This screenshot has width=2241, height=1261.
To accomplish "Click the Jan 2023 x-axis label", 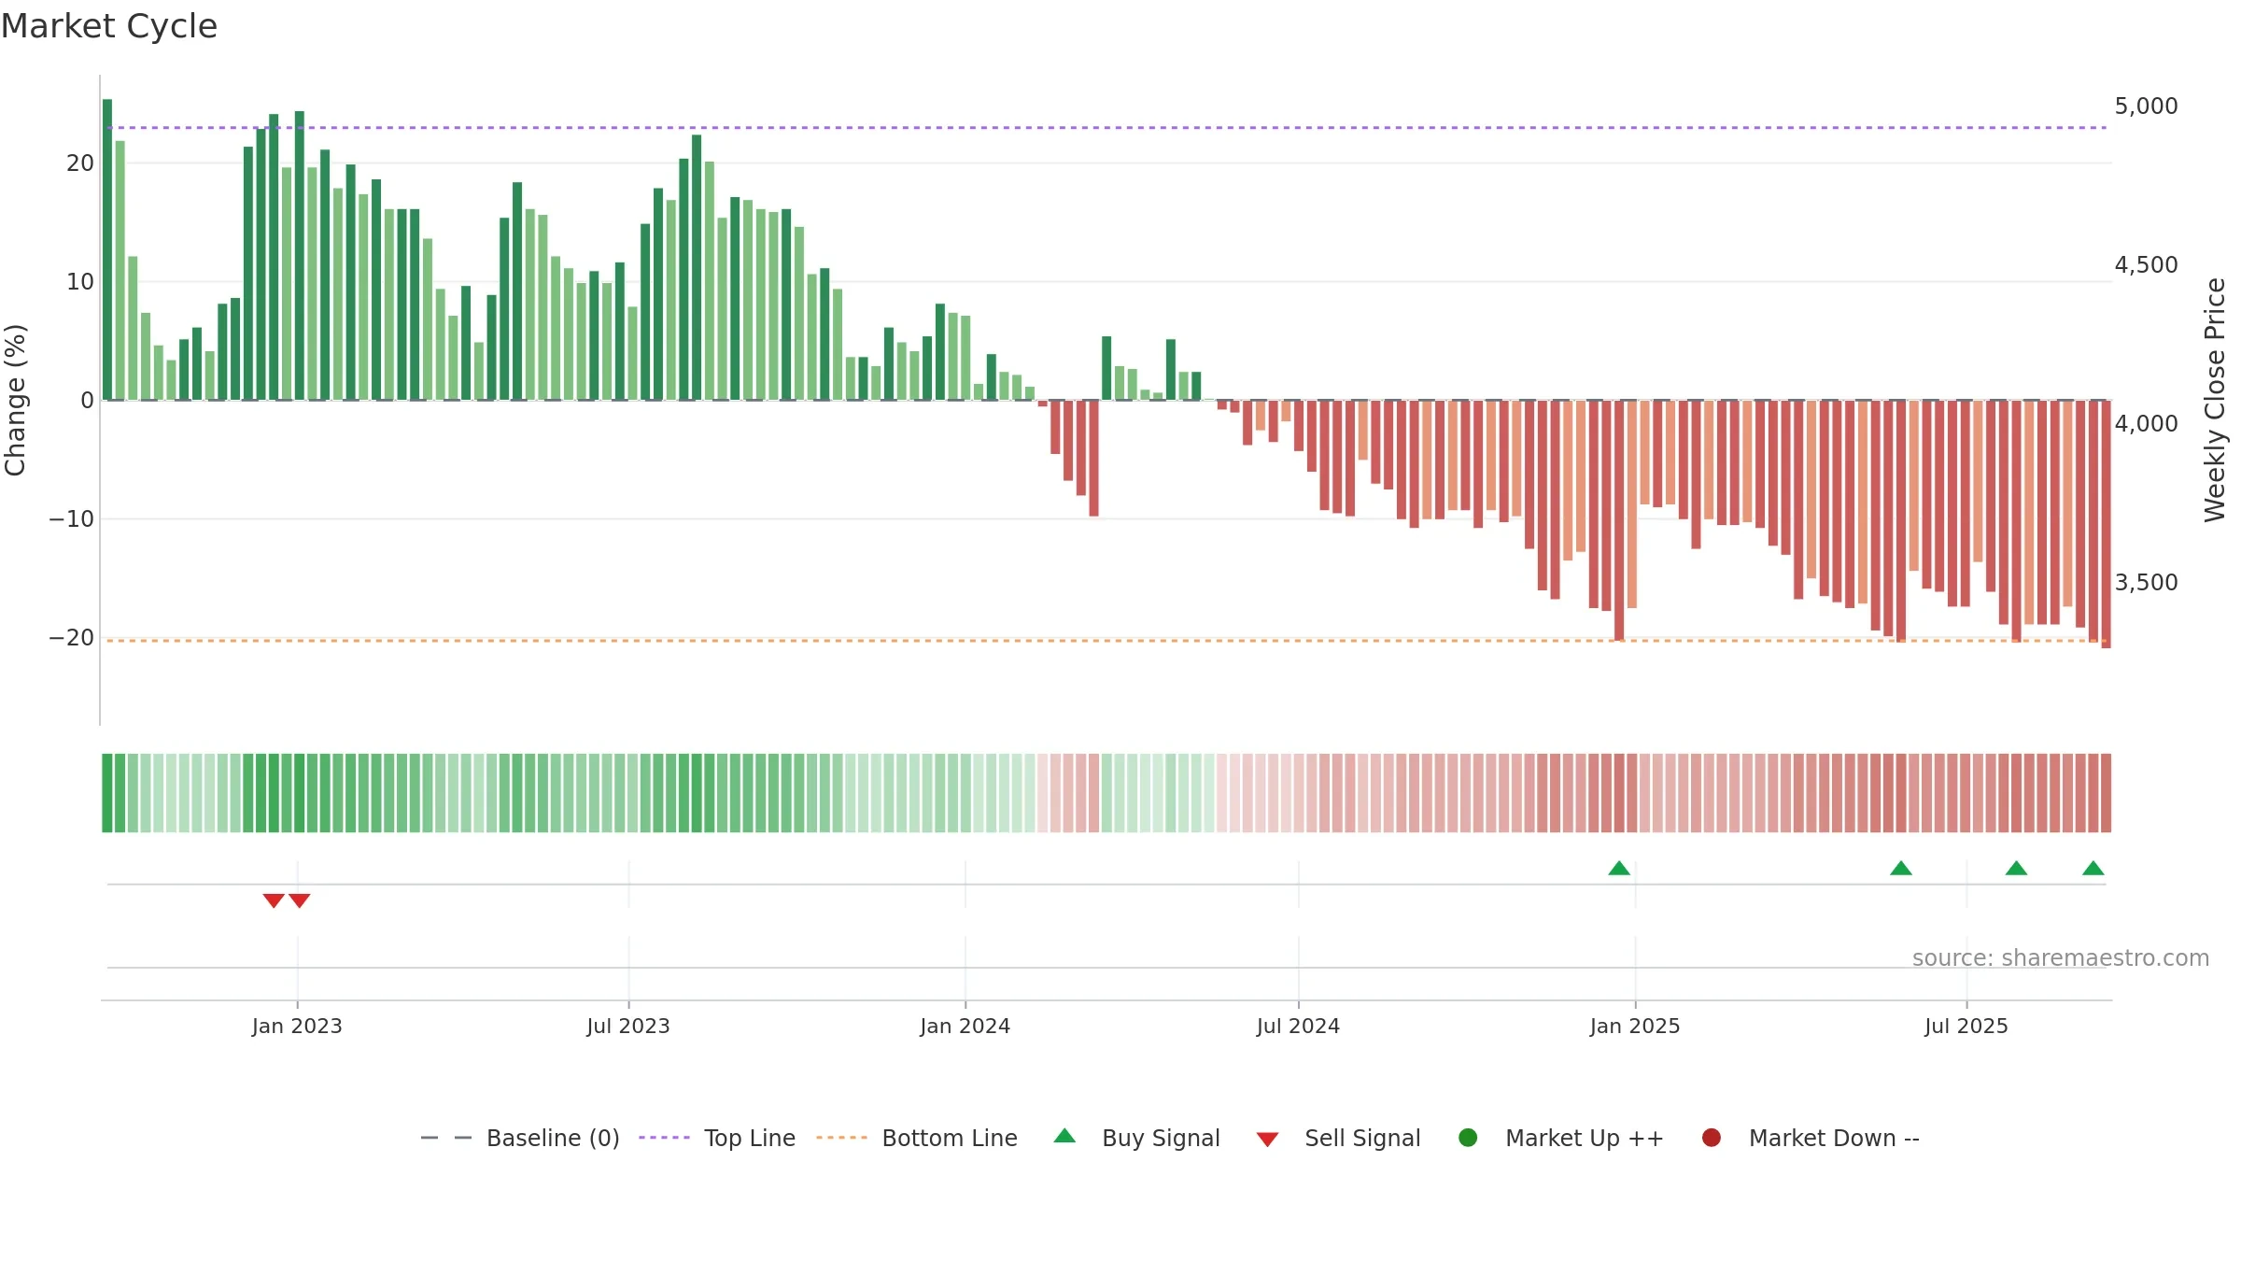I will [297, 1027].
